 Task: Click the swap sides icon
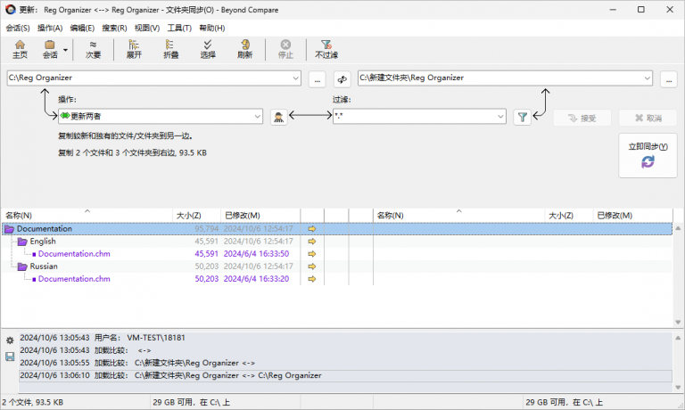(x=342, y=79)
